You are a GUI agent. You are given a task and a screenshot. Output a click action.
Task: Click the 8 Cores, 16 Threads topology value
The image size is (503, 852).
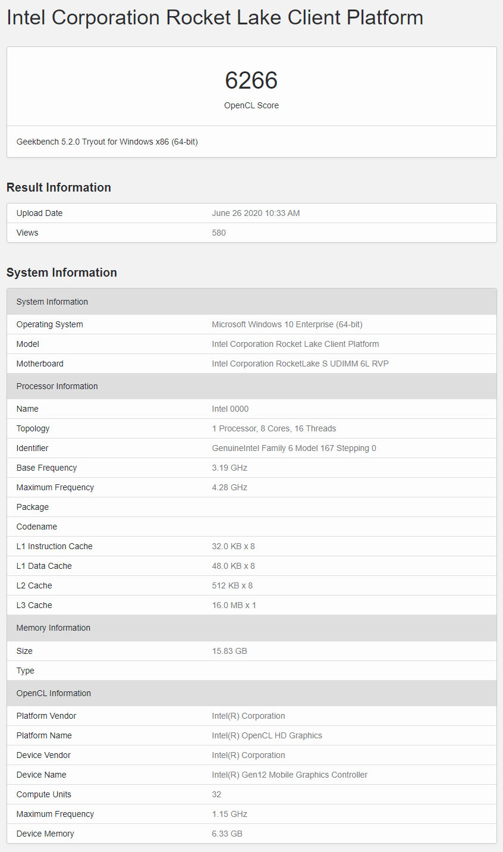click(x=274, y=428)
